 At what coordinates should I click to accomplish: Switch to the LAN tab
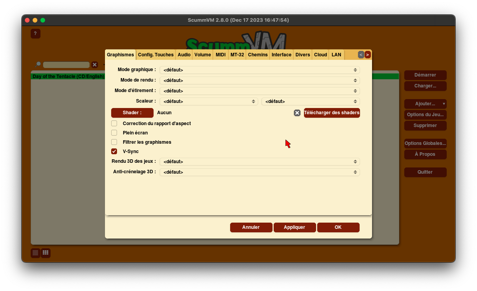[x=336, y=55]
